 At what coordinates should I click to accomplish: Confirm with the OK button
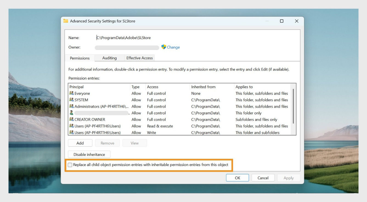coord(238,178)
